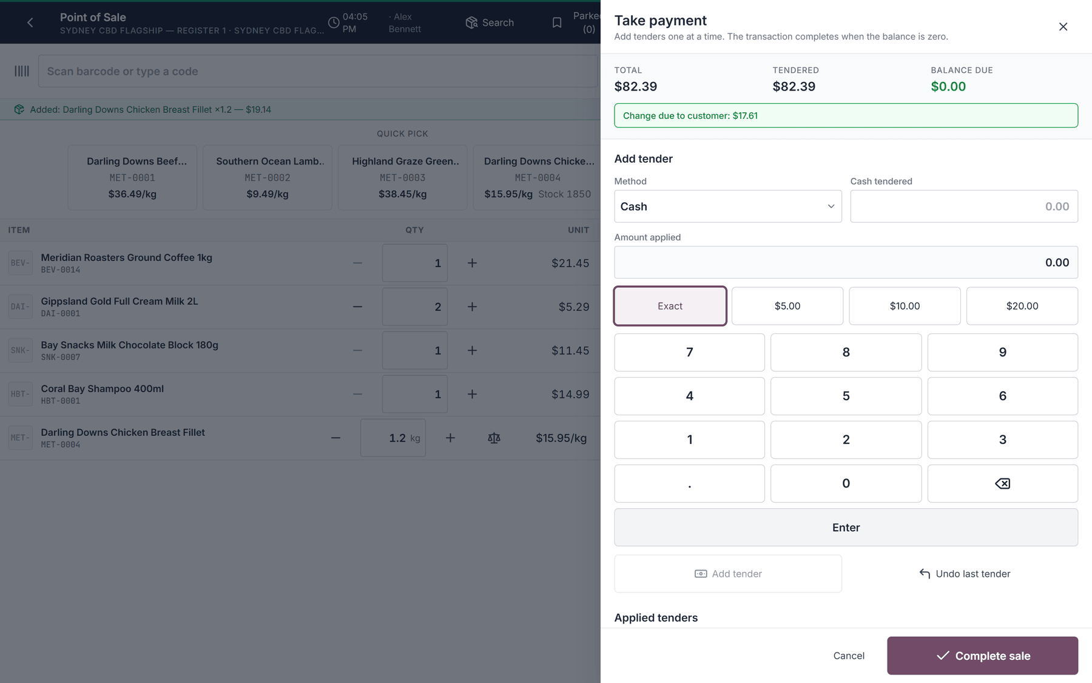Tap keypad digit 0
This screenshot has width=1092, height=683.
click(846, 483)
